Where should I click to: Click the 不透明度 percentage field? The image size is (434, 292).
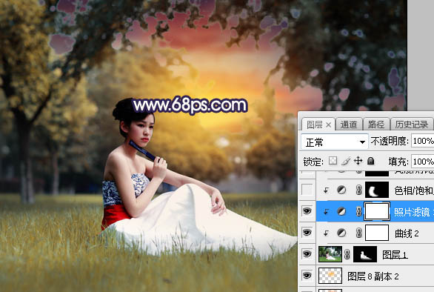click(x=422, y=141)
